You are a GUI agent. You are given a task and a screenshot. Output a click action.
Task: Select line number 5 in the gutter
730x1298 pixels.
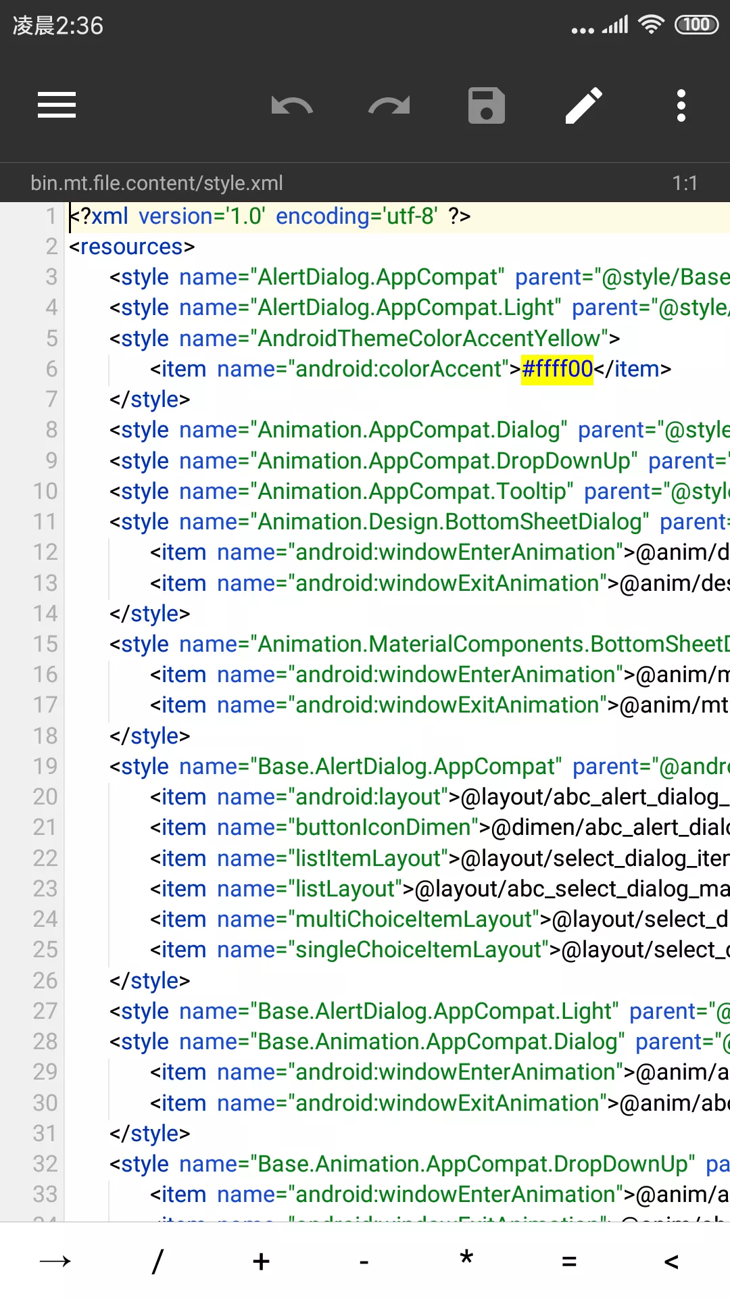point(51,338)
